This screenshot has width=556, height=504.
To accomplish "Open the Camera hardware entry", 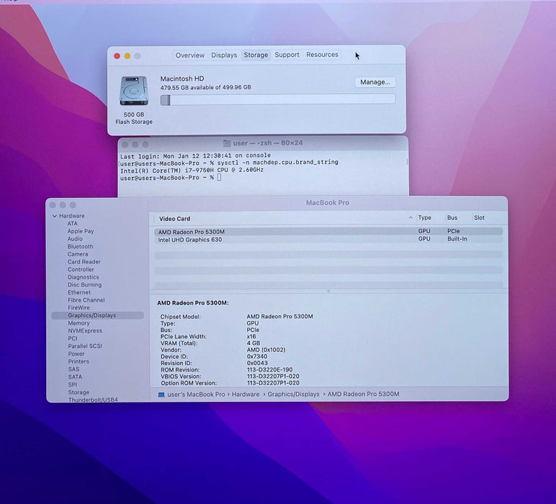I will point(78,254).
